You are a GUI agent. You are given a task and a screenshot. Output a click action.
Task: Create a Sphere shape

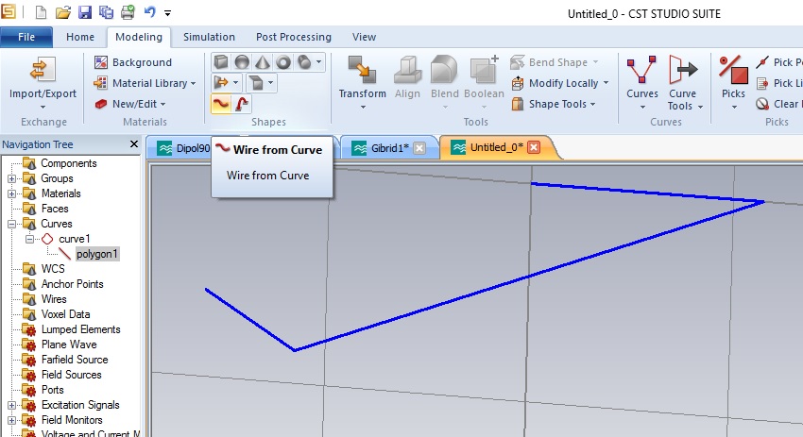pyautogui.click(x=242, y=62)
